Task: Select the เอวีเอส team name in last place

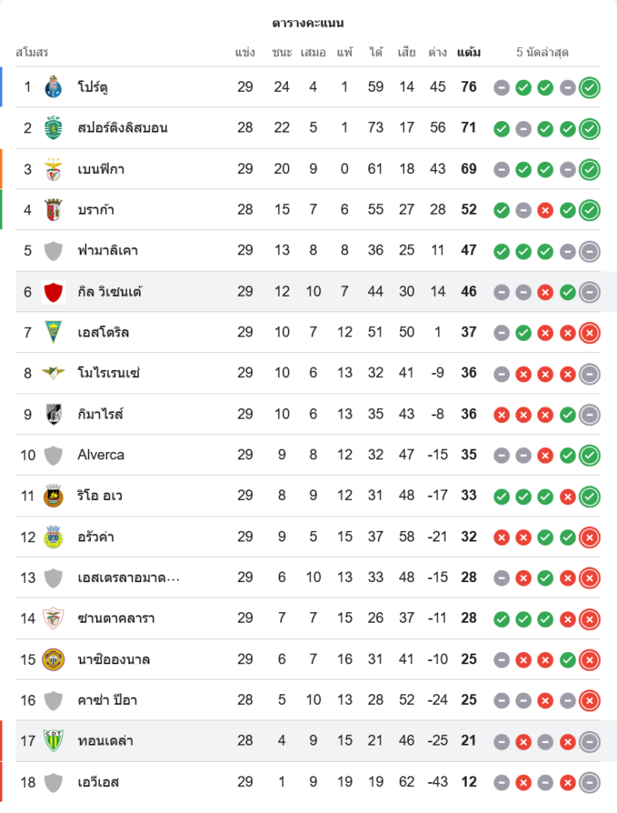Action: tap(98, 782)
